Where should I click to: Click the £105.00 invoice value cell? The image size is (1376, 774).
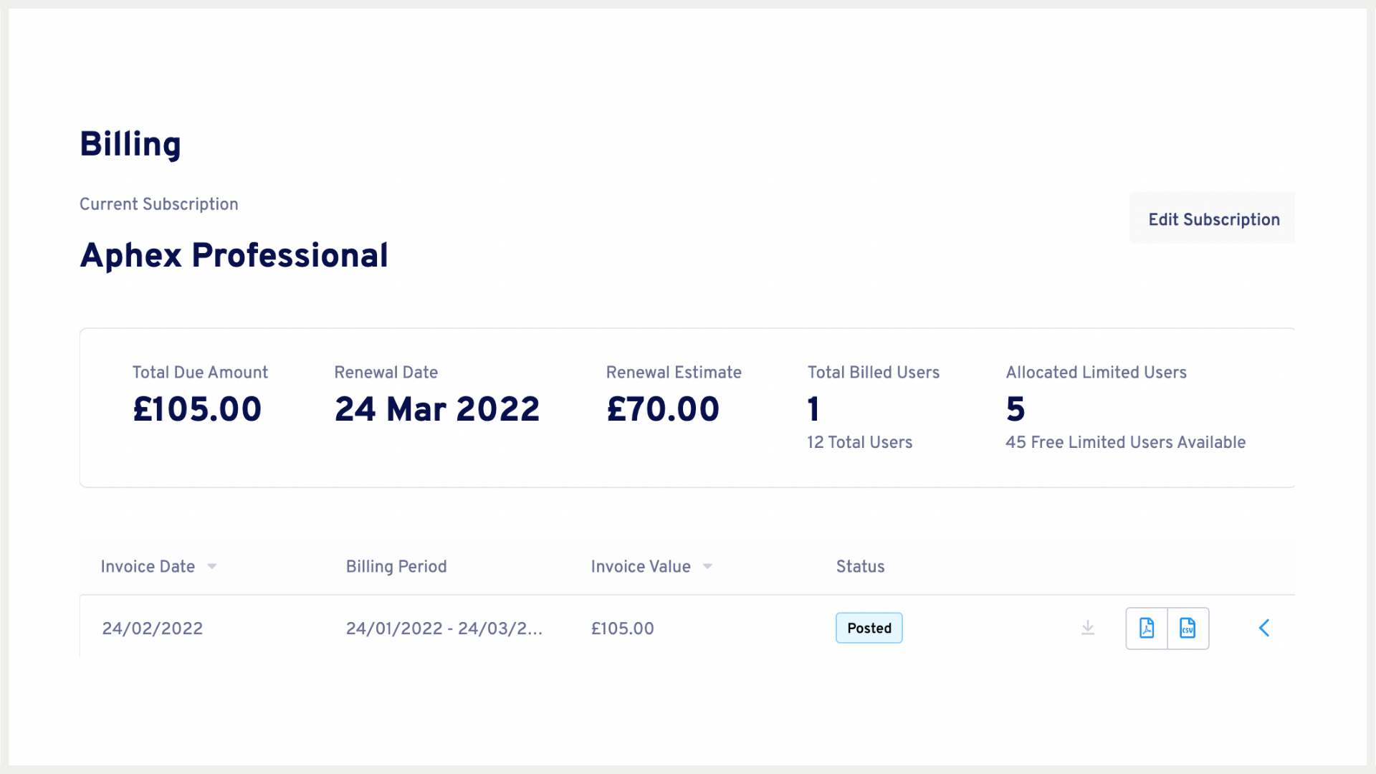(x=623, y=629)
